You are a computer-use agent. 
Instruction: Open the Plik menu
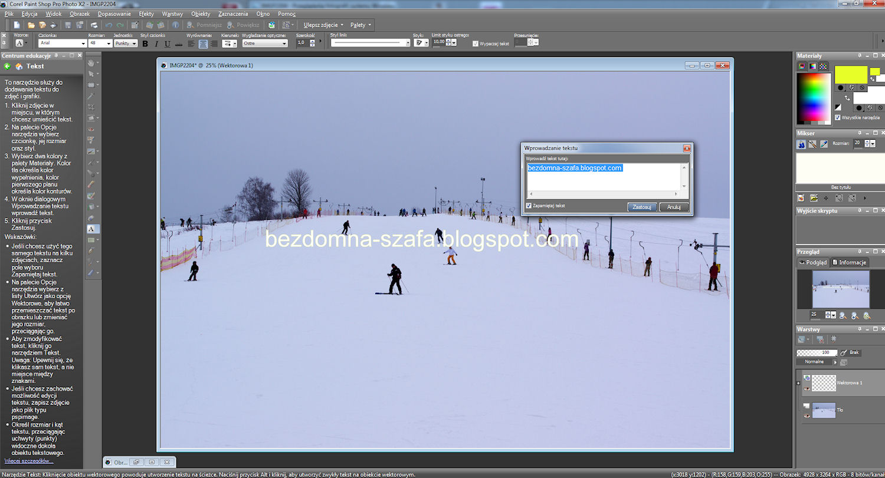10,13
